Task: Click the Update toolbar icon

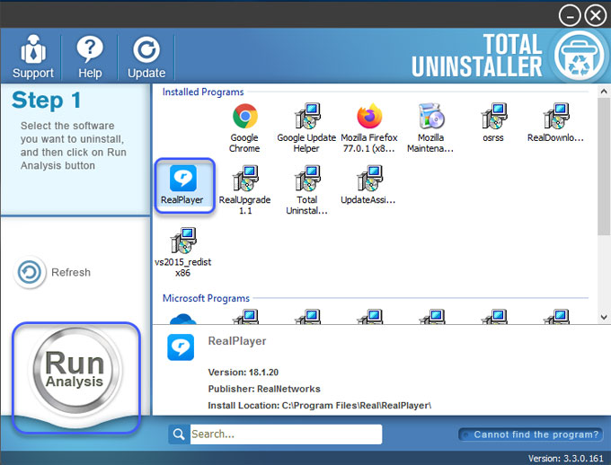Action: point(146,57)
